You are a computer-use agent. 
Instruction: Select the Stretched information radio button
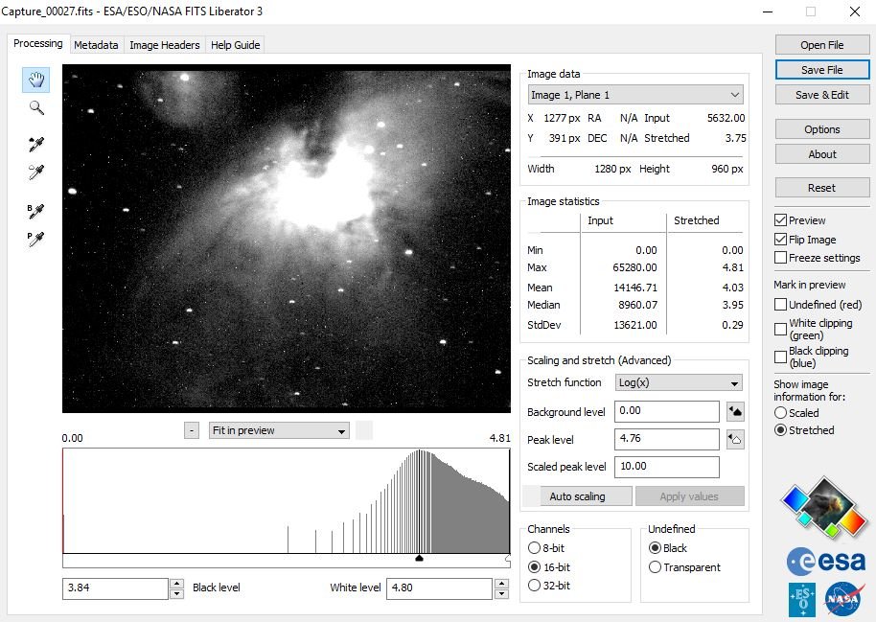click(x=780, y=430)
